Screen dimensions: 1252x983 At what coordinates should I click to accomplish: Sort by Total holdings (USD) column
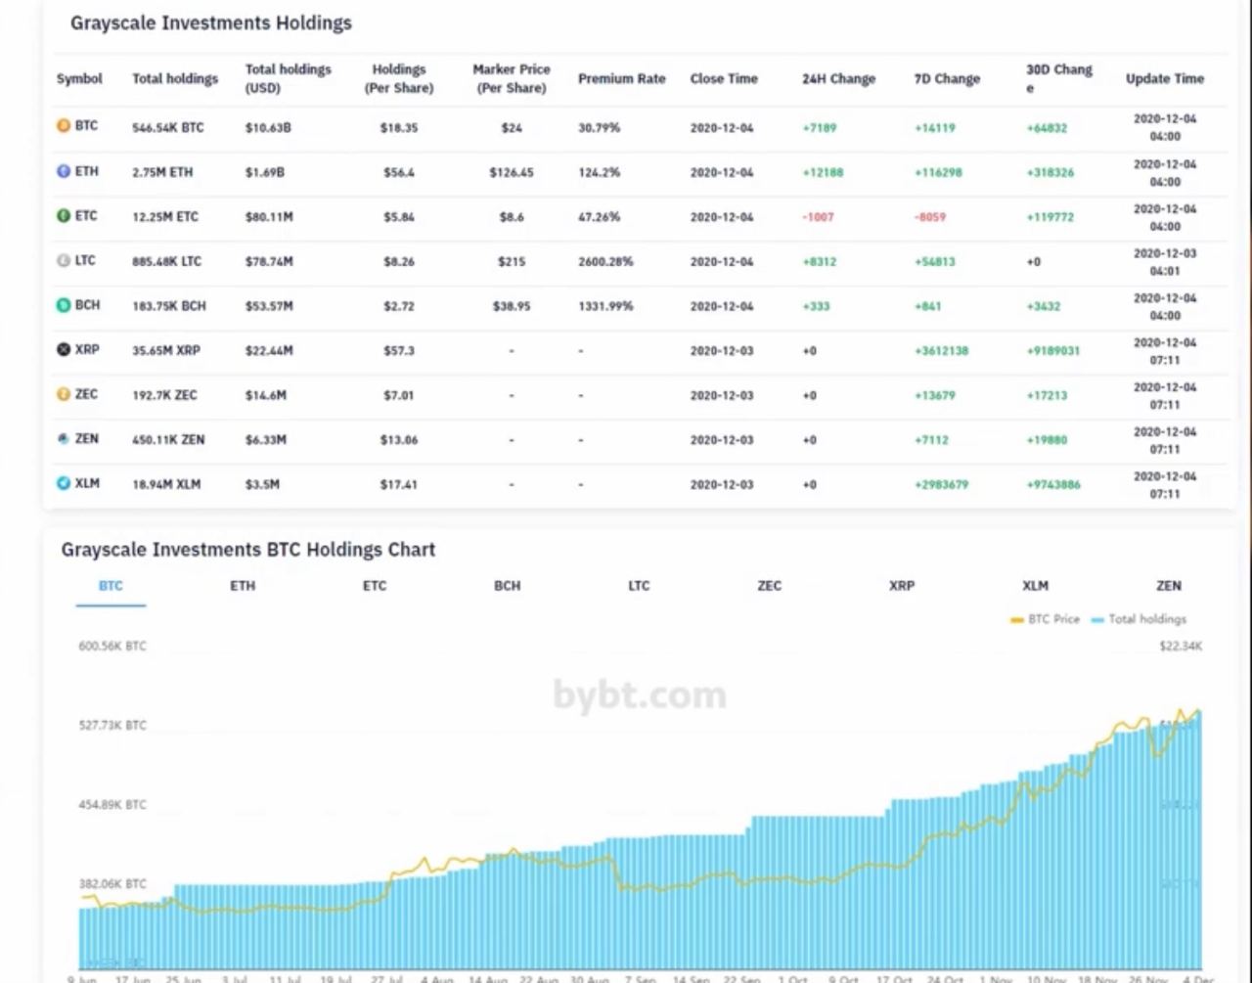point(288,78)
